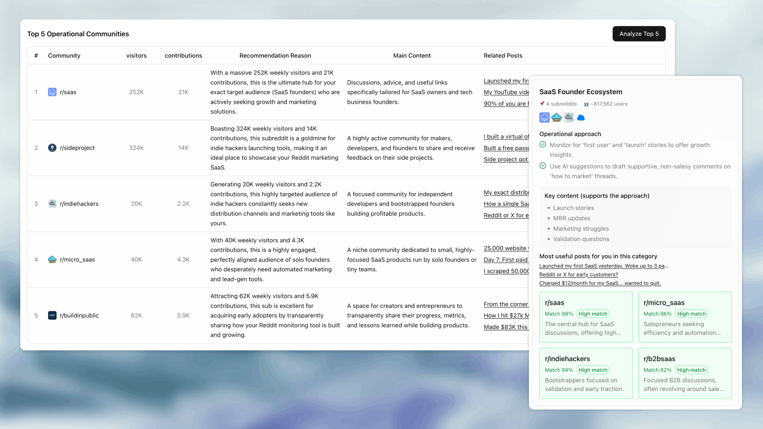
Task: Click the solid blue cloud avatar in the panel
Action: tap(581, 118)
